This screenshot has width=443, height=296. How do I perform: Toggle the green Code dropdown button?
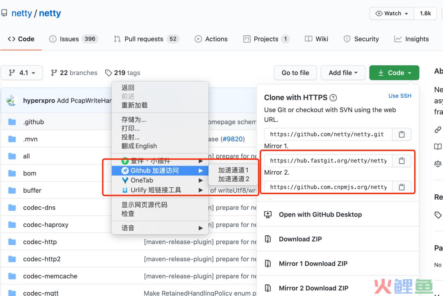click(394, 73)
